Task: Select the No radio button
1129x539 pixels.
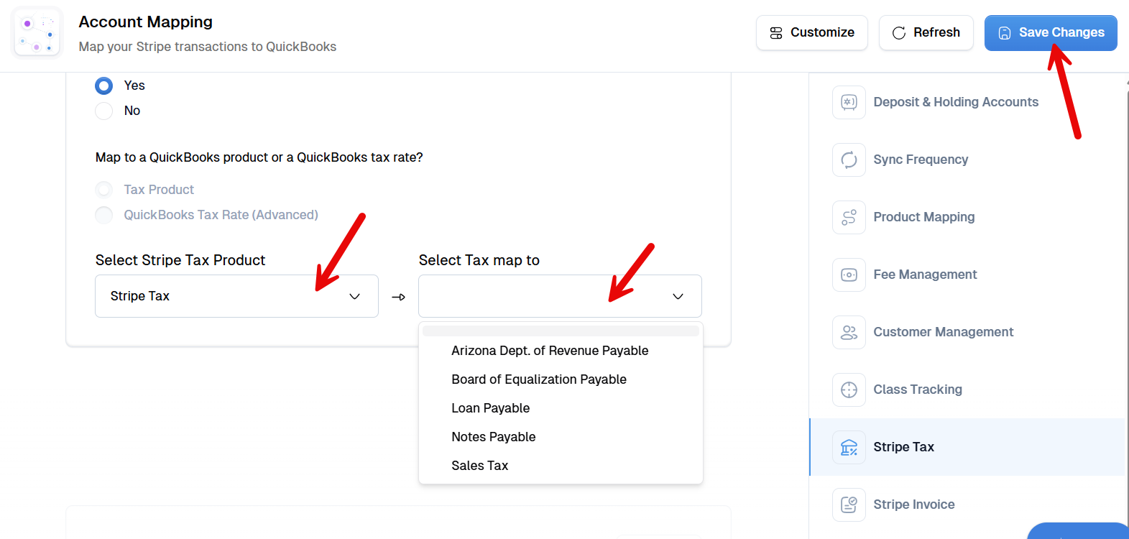Action: (104, 111)
